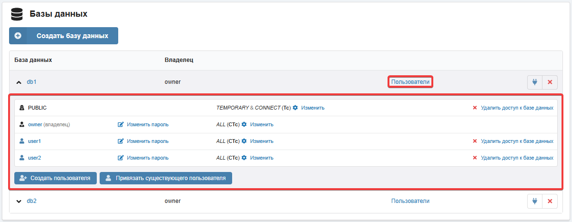Image resolution: width=572 pixels, height=222 pixels.
Task: Click the red delete icon for db2
Action: (550, 201)
